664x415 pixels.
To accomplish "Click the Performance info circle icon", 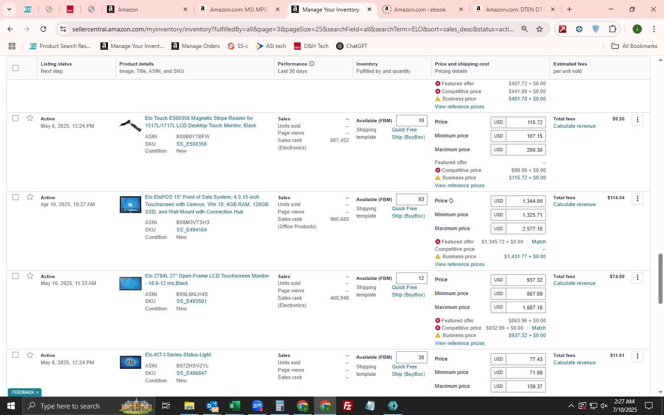I will (312, 64).
